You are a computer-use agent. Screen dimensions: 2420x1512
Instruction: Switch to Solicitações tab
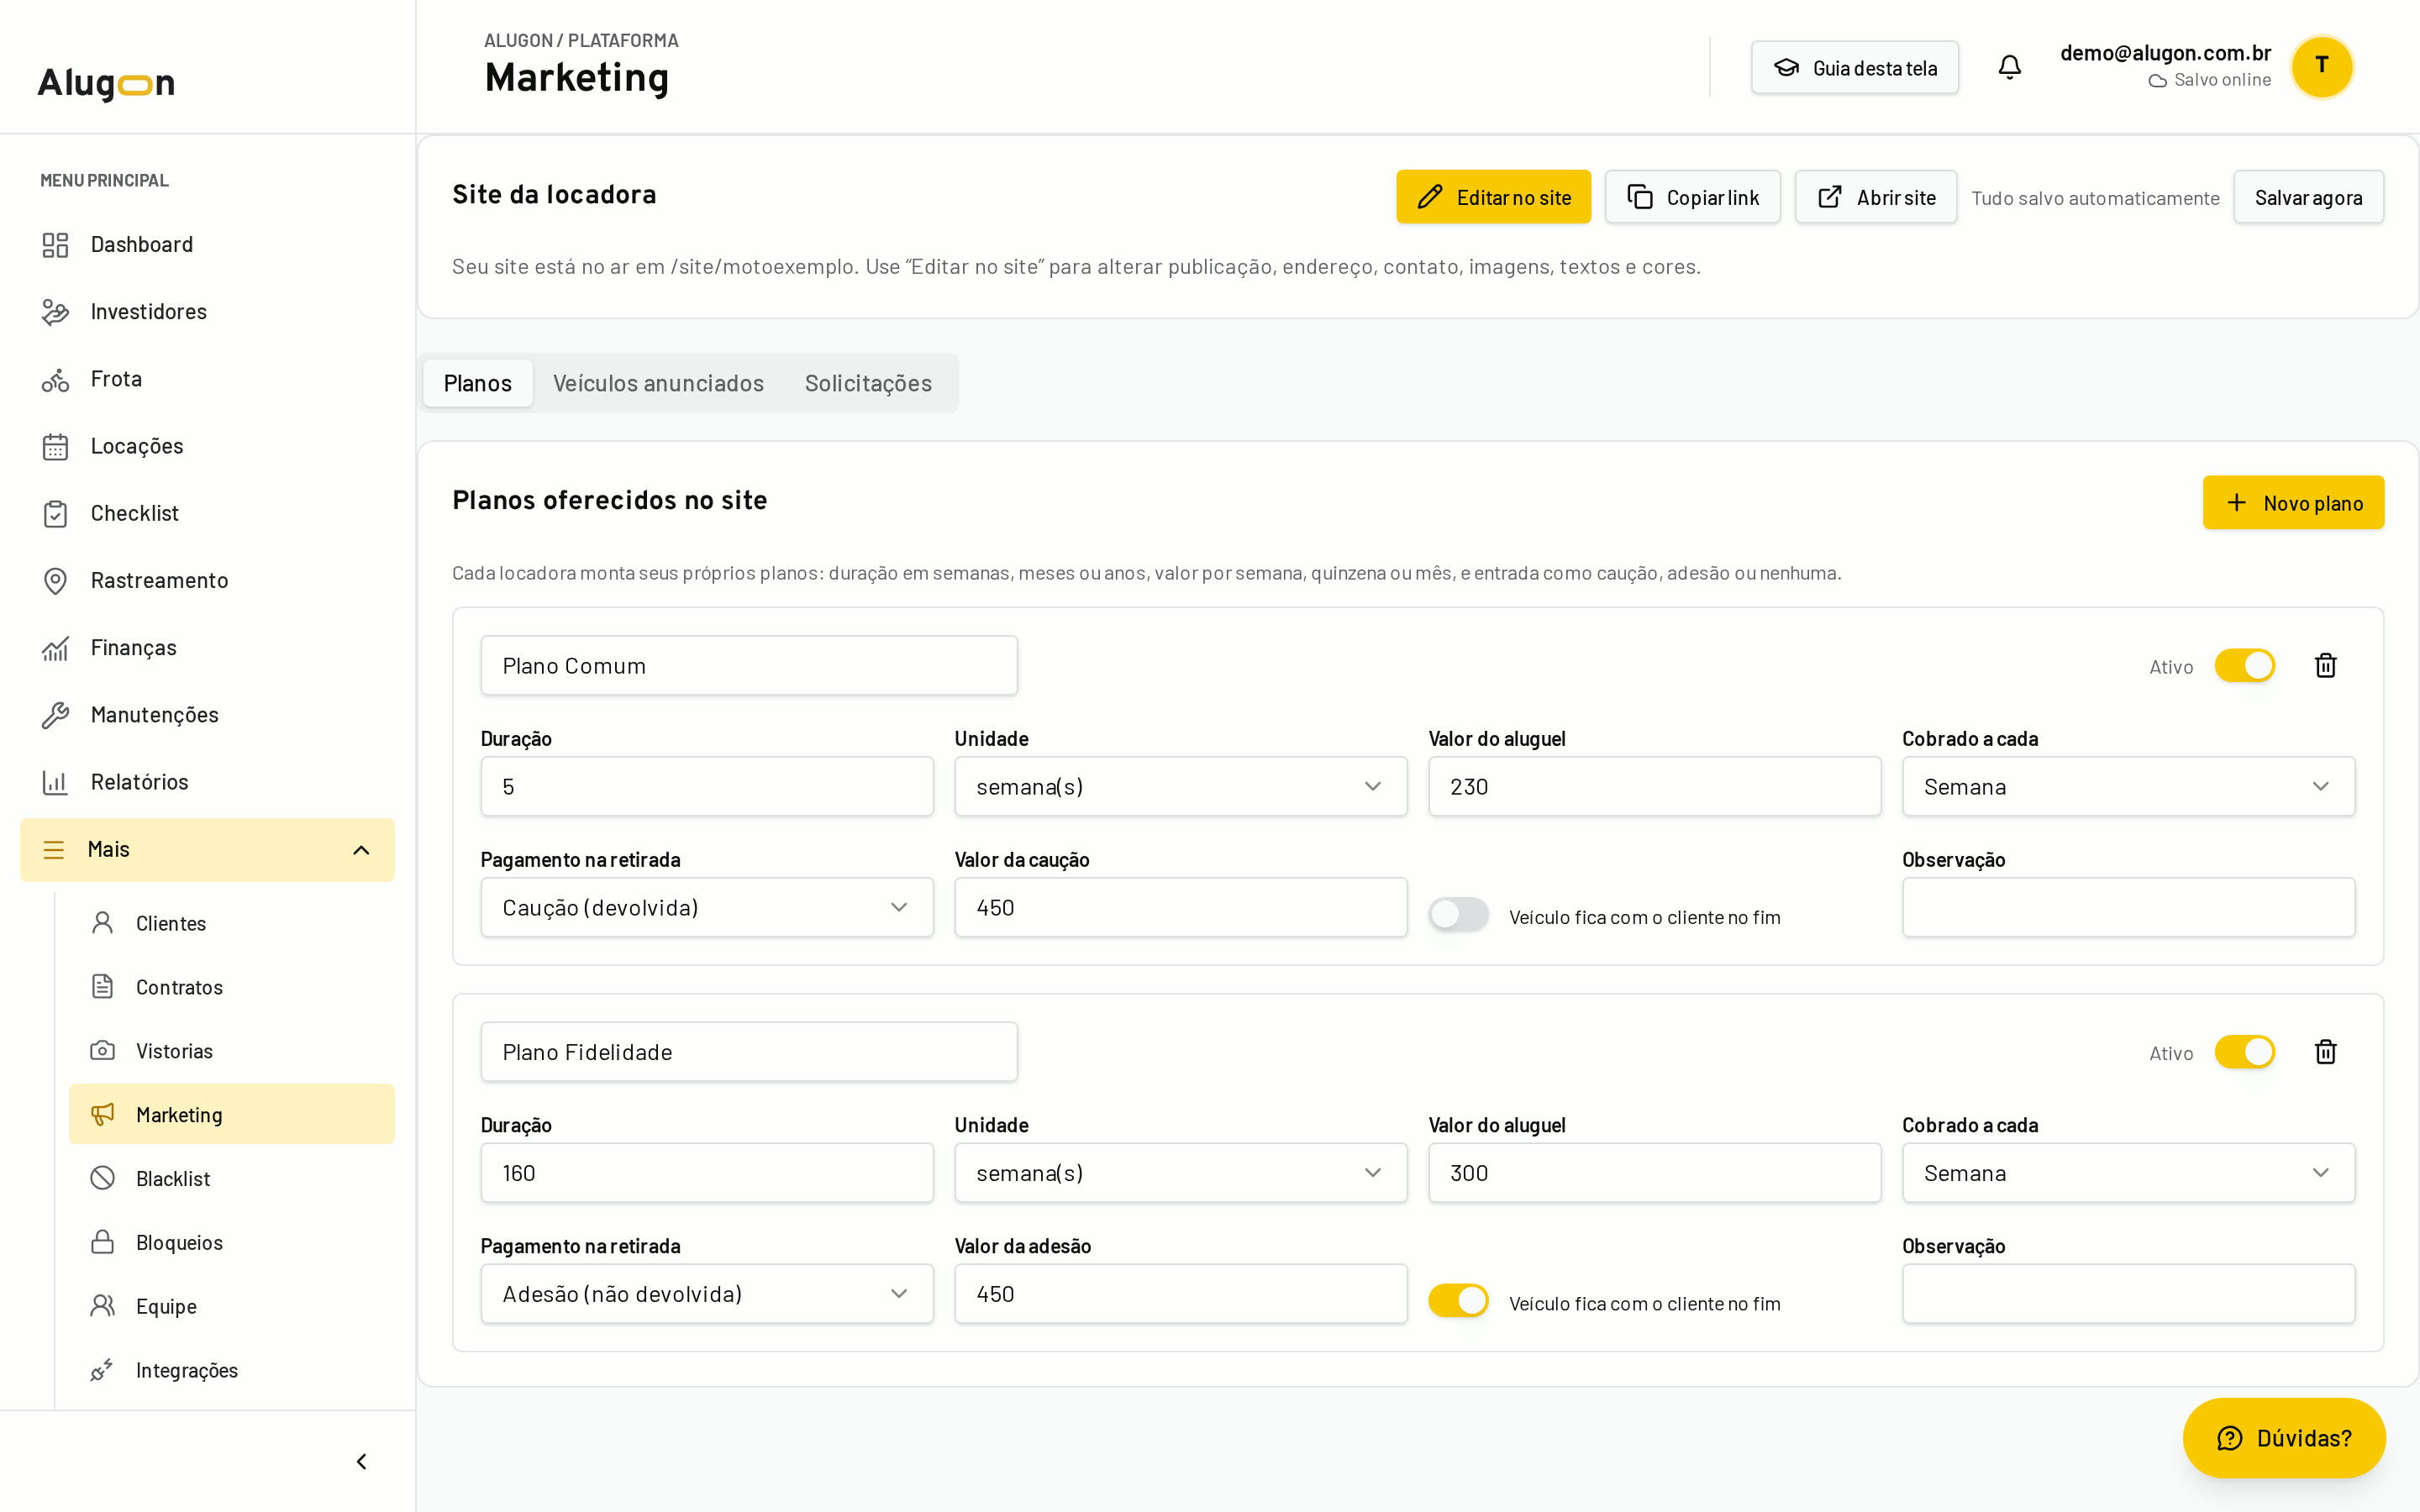click(868, 383)
